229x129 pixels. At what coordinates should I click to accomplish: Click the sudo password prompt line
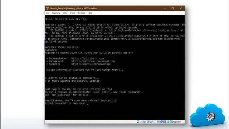click(67, 104)
